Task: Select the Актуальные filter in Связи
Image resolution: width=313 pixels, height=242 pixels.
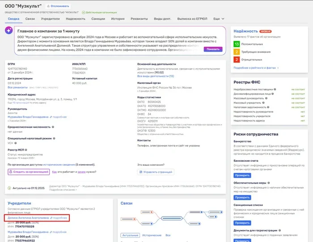Action: pos(130,235)
